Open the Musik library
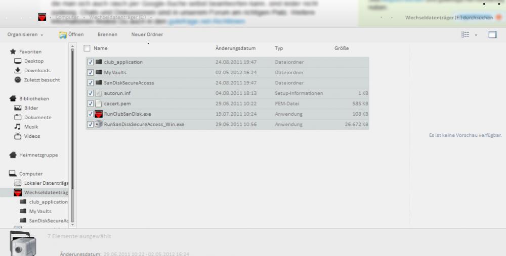The image size is (506, 256). (x=31, y=127)
